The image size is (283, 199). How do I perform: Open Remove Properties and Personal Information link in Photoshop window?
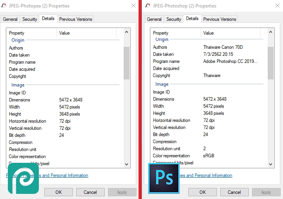pos(206,175)
